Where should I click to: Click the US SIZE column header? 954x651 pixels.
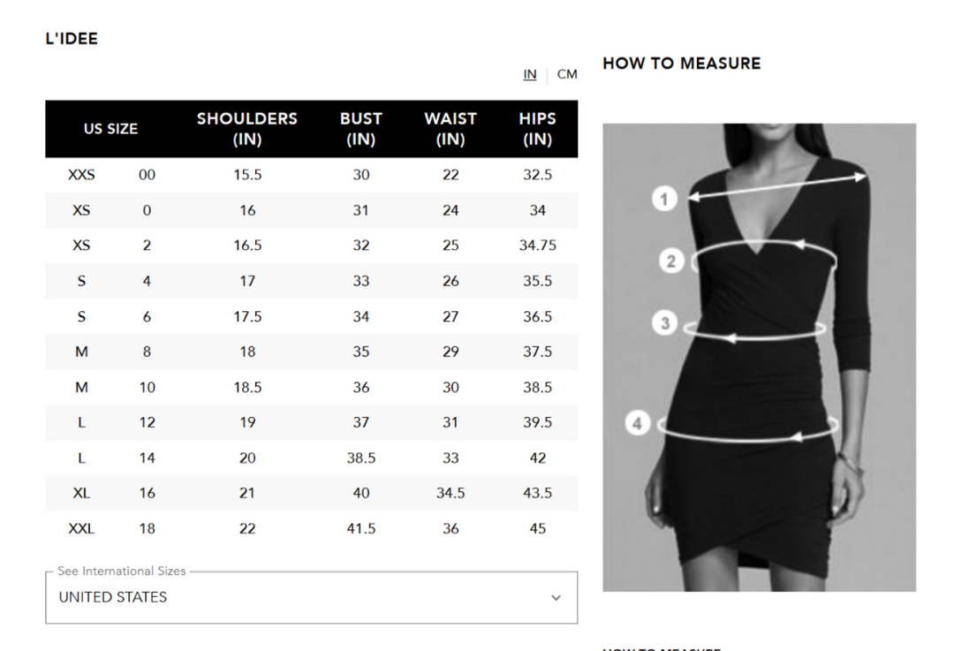point(110,128)
